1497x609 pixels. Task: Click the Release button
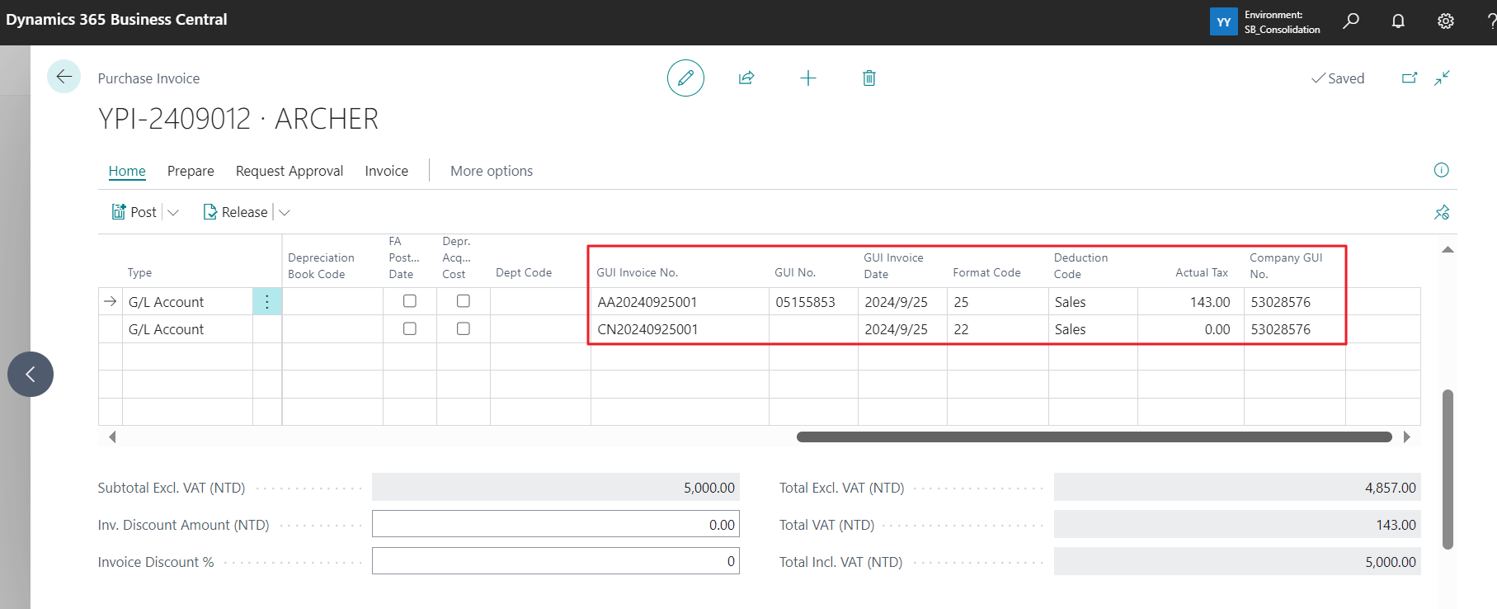click(x=236, y=212)
